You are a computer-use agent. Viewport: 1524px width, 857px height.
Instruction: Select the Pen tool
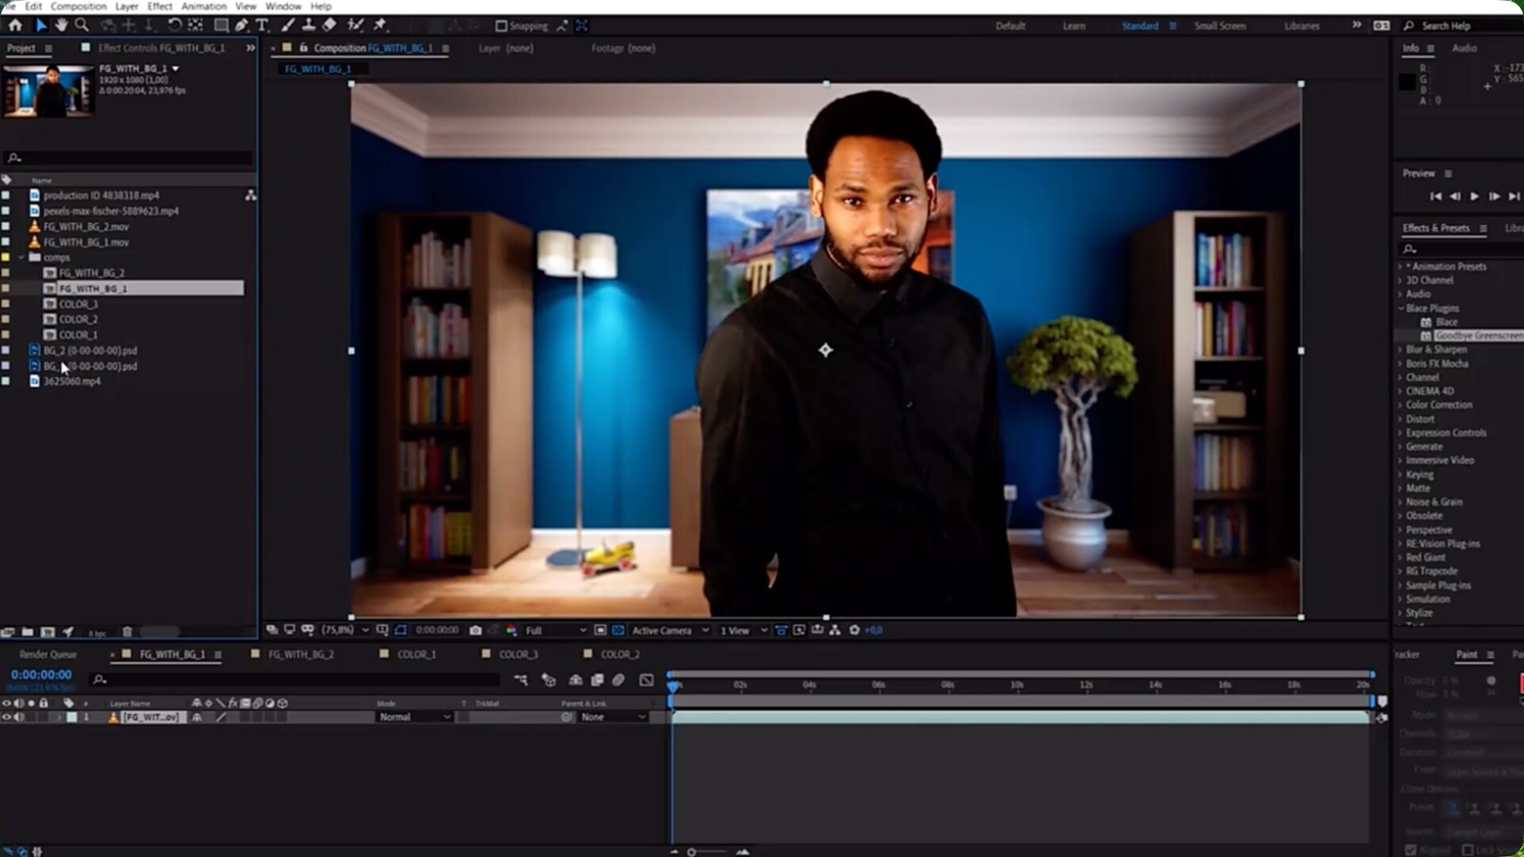(241, 25)
